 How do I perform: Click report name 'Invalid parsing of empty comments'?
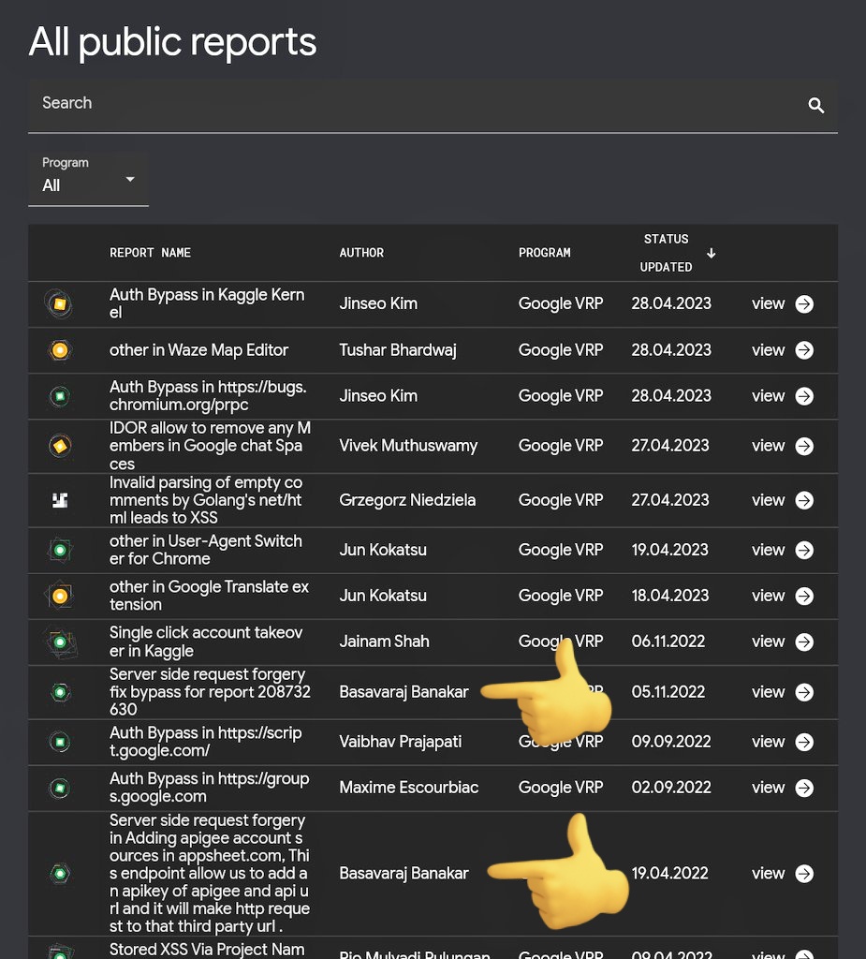(205, 500)
